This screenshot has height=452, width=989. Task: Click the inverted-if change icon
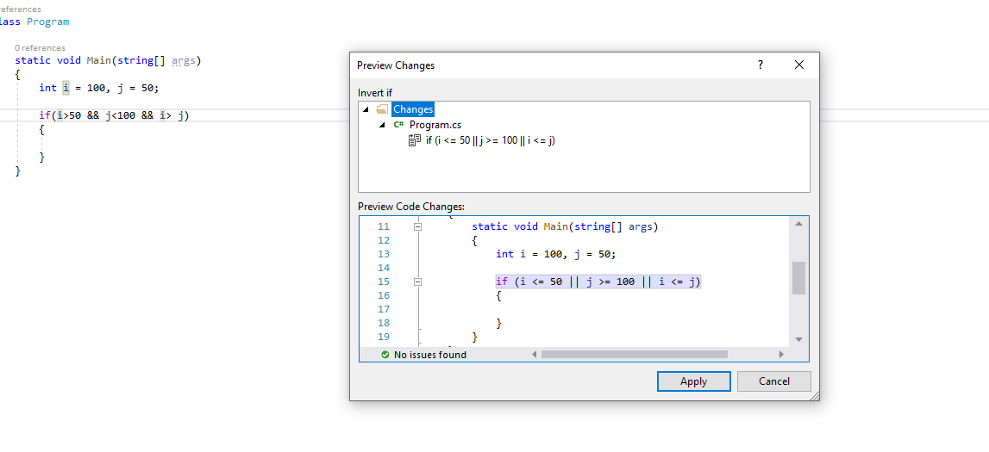[415, 140]
